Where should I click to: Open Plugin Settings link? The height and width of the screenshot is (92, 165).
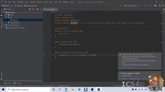pyautogui.click(x=135, y=79)
